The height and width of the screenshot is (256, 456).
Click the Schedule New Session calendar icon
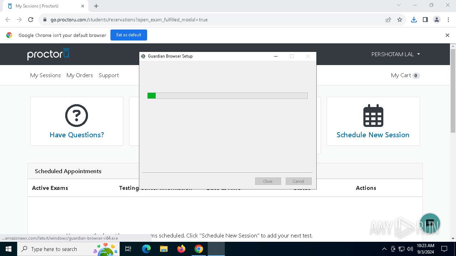(373, 116)
